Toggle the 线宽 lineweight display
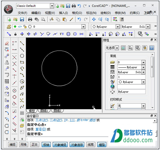Image resolution: width=160 pixels, height=150 pixels. point(91,144)
